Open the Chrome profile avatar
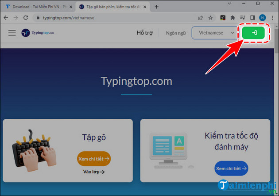This screenshot has width=279, height=196. click(261, 18)
